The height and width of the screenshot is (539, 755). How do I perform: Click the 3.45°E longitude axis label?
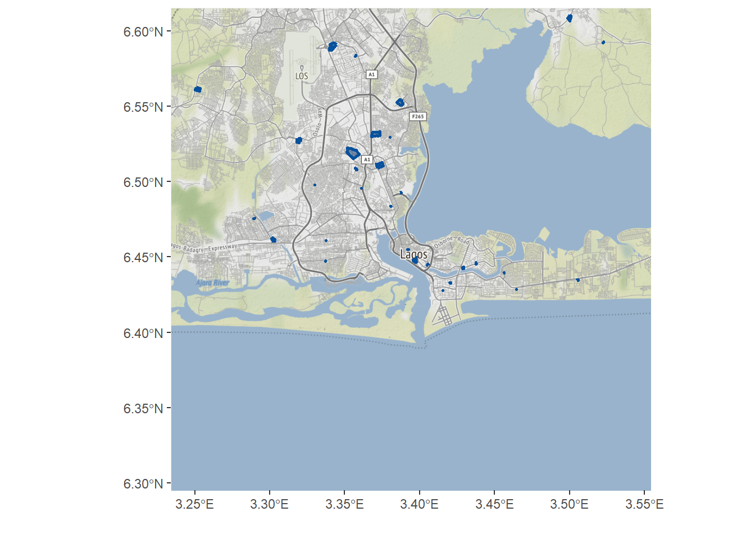tap(494, 504)
